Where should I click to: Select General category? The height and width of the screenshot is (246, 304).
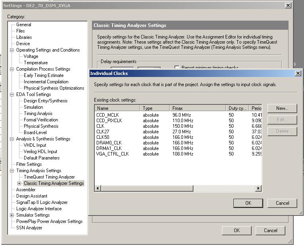(x=24, y=25)
